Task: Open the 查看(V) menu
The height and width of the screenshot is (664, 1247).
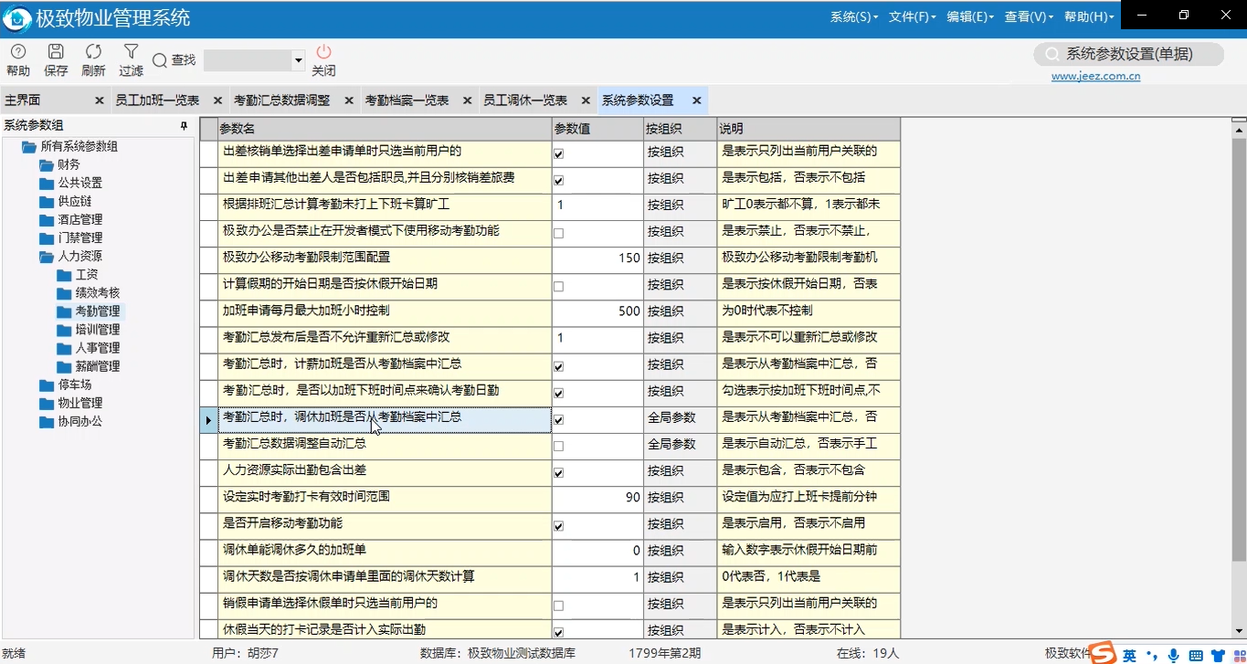Action: point(1029,16)
